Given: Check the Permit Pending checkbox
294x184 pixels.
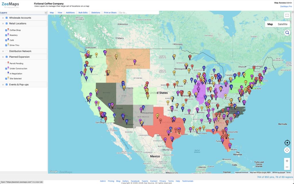Looking at the screenshot, I should (x=6, y=63).
